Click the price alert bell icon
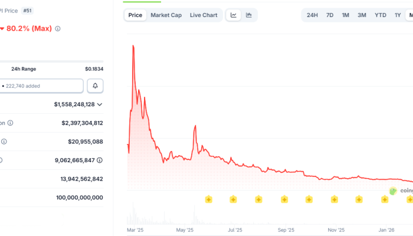Screen dimensions: 413x236 click(95, 86)
